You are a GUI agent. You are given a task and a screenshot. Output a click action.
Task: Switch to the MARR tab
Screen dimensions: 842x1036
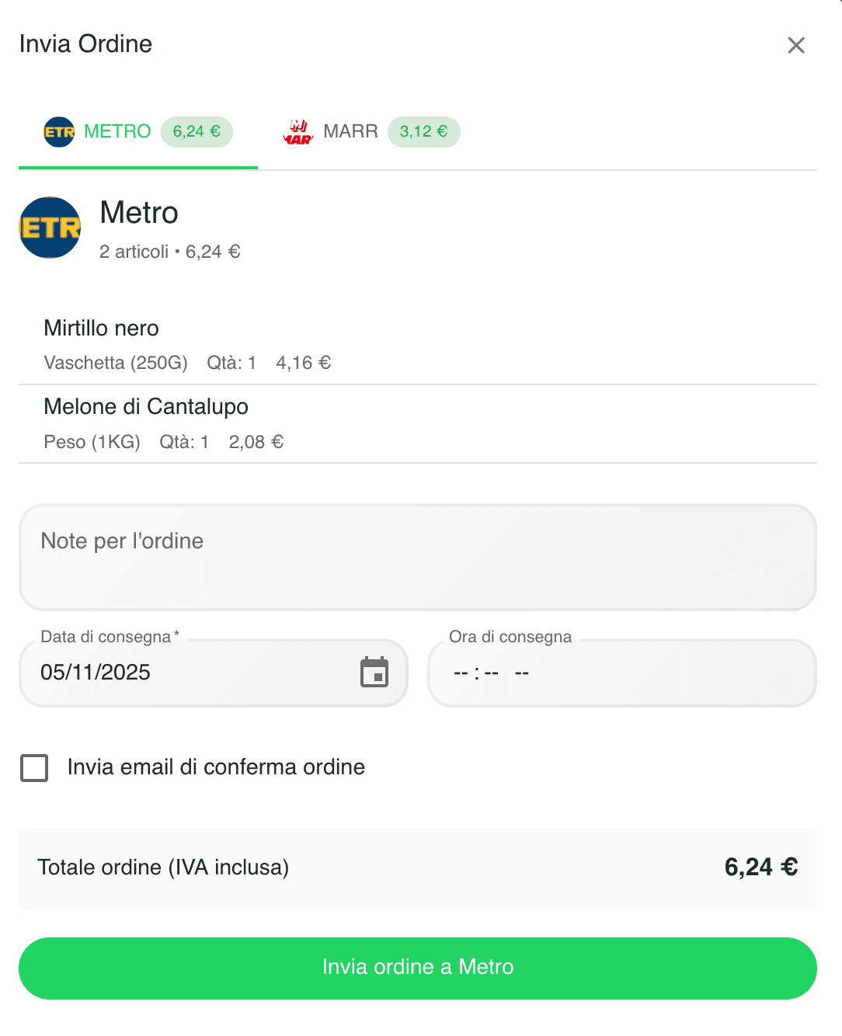[352, 131]
